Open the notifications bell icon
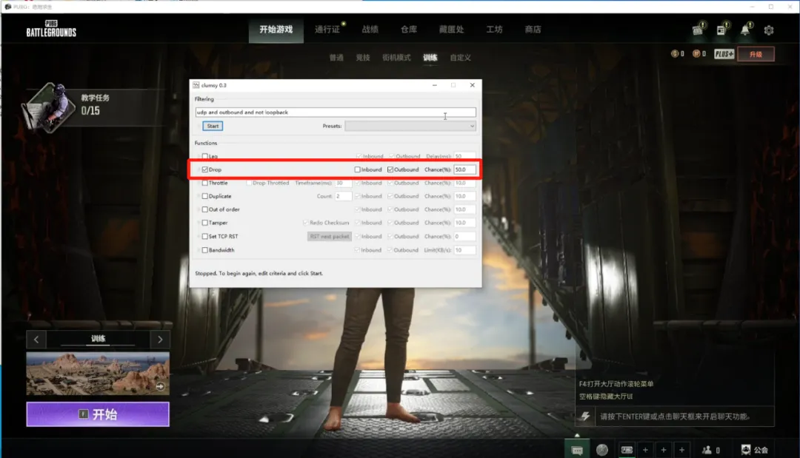This screenshot has width=800, height=458. click(745, 30)
